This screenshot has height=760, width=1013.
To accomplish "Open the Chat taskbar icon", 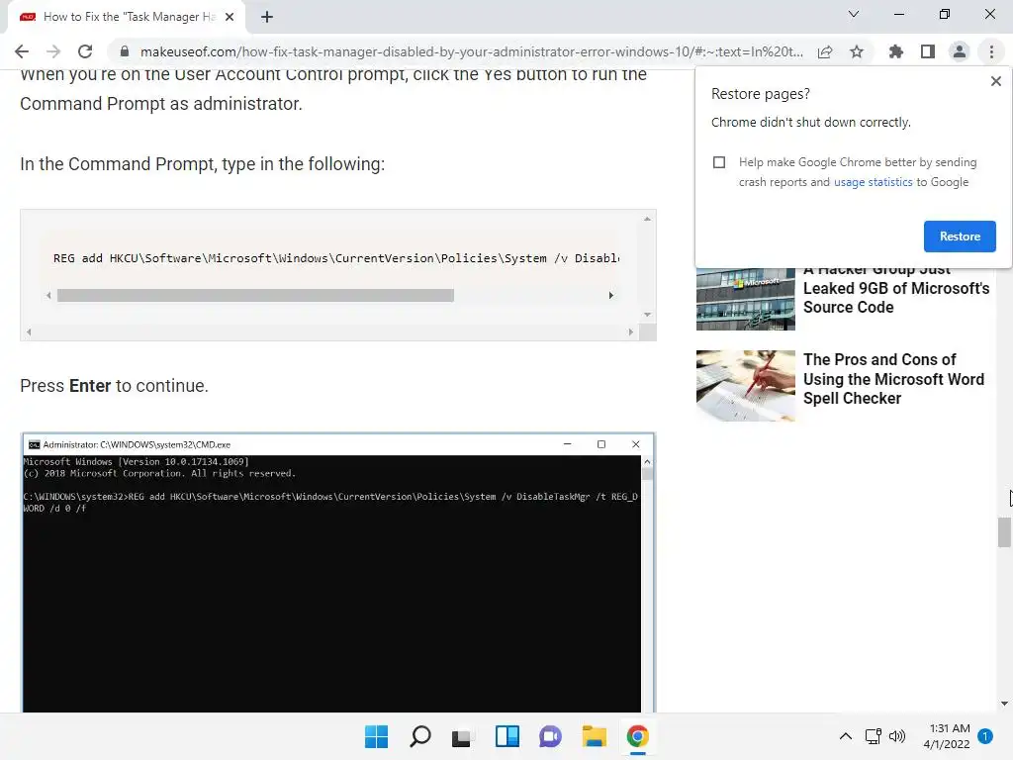I will point(550,736).
